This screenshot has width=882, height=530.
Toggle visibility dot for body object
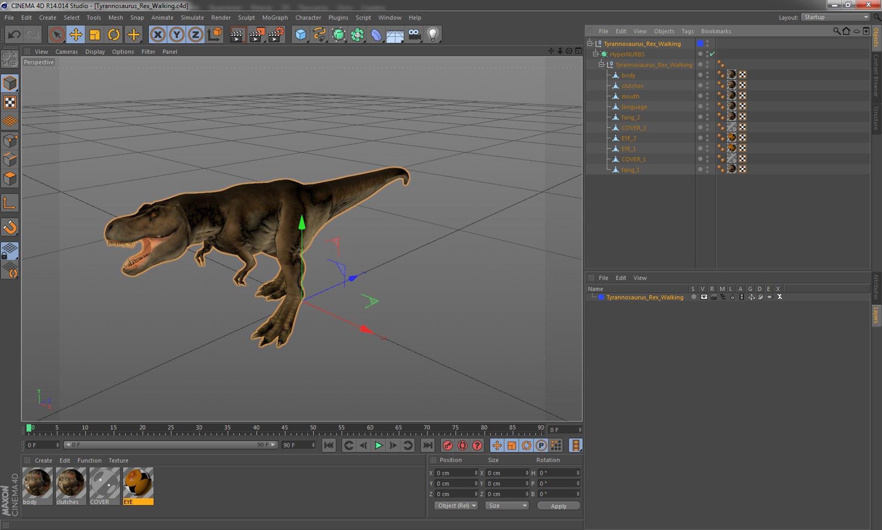point(700,75)
